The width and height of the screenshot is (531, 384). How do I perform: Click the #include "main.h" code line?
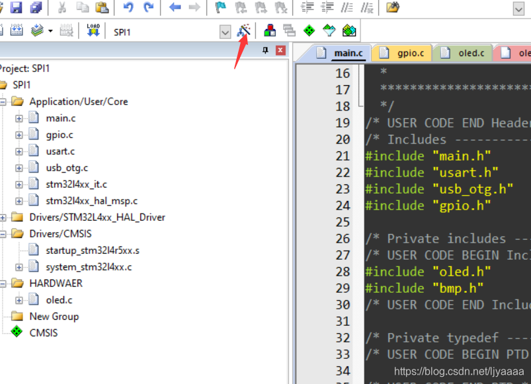pos(428,156)
